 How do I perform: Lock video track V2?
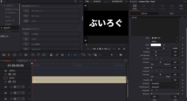pyautogui.click(x=5, y=74)
